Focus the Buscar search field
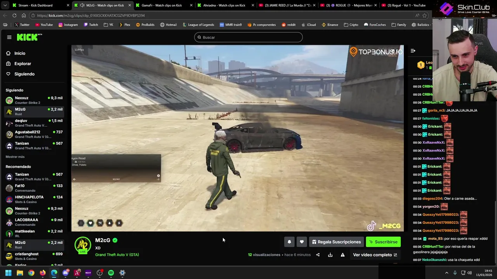 click(x=248, y=37)
